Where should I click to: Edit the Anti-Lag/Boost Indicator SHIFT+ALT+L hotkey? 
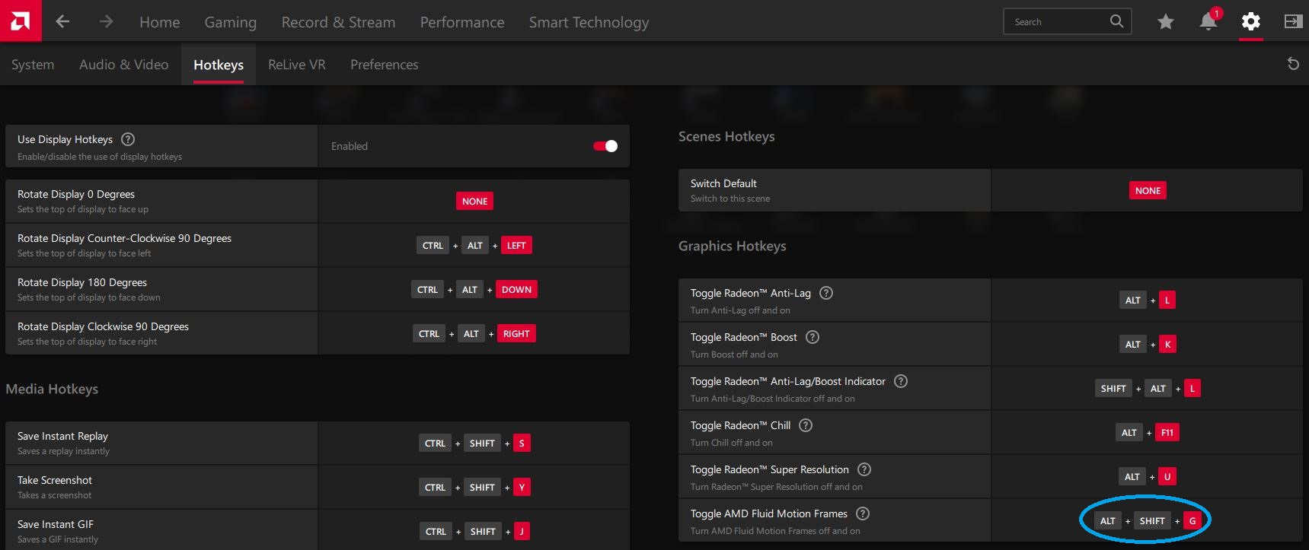click(1148, 388)
